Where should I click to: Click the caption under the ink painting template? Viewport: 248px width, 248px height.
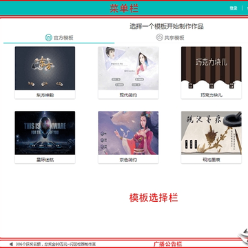(211, 160)
